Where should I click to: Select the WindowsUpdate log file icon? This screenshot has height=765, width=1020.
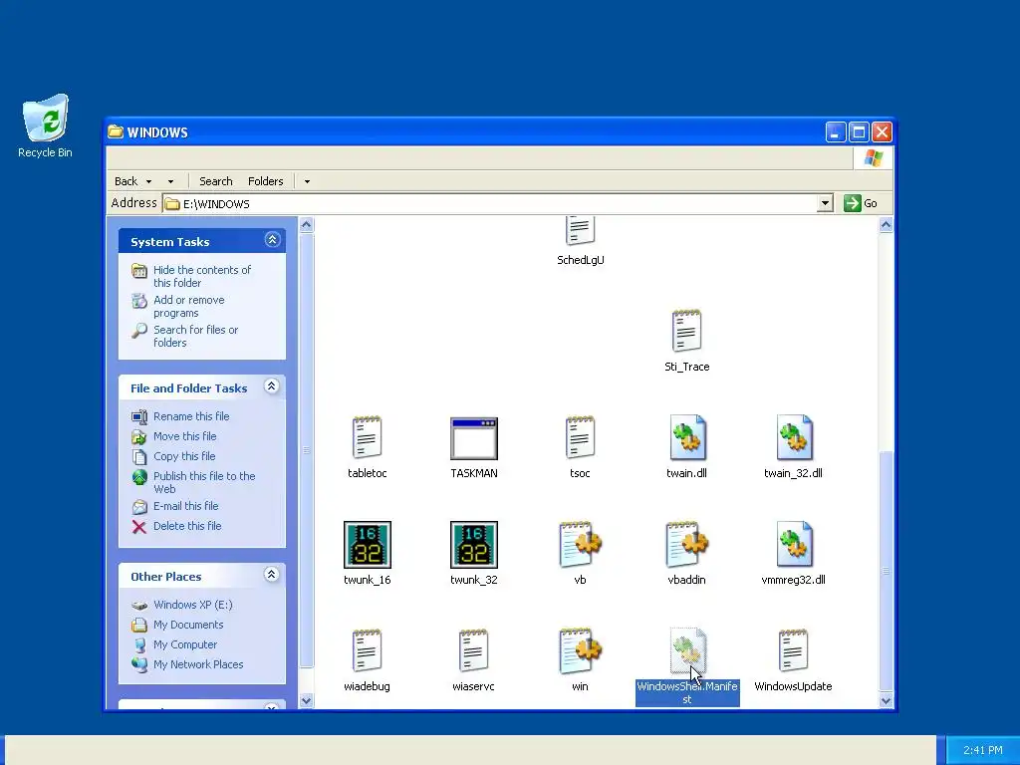tap(793, 650)
